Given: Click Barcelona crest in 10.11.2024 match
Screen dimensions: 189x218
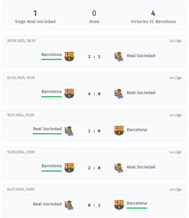Looking at the screenshot, I should pos(119,131).
